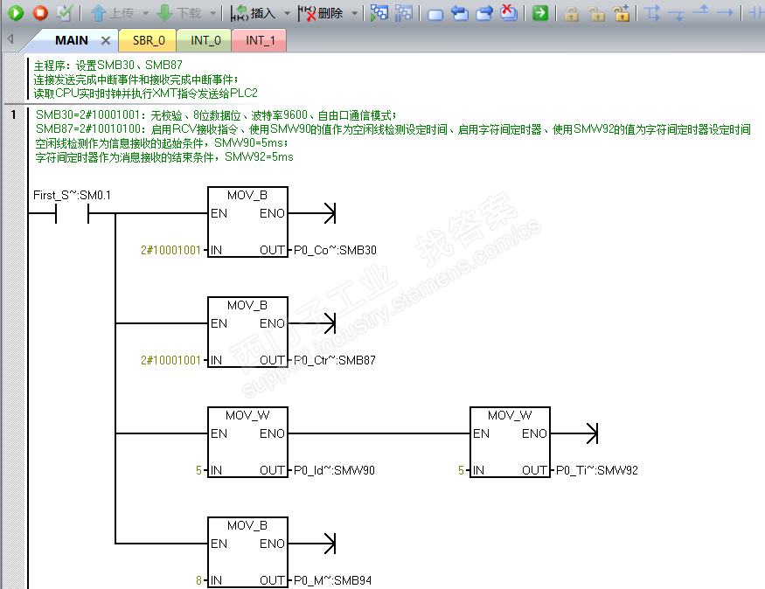Turn on program status monitoring icon

point(379,13)
